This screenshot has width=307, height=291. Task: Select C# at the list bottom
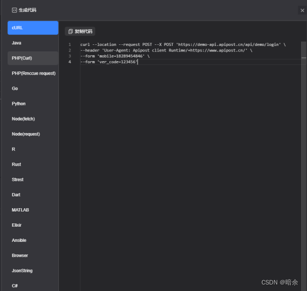pos(33,286)
